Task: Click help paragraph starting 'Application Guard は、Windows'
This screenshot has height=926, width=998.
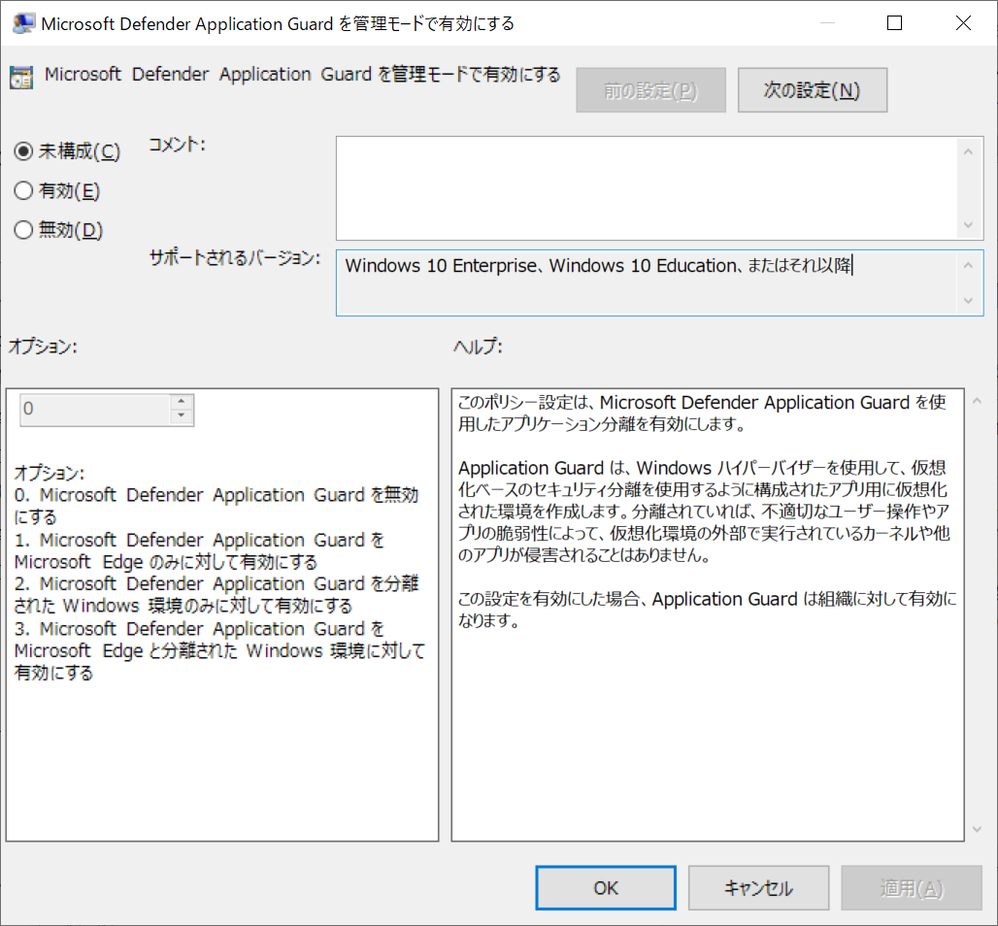Action: [704, 512]
